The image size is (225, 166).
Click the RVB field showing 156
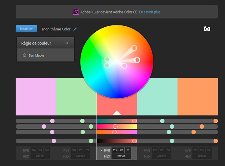[202, 150]
